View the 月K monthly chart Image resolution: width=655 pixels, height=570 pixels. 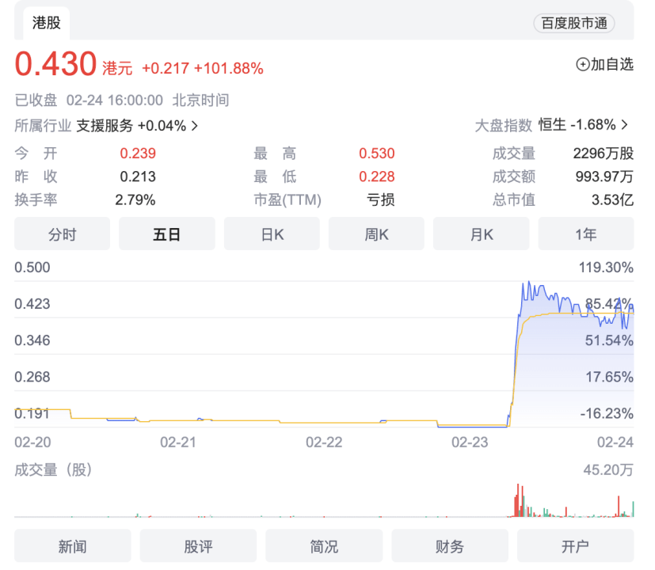pos(481,234)
